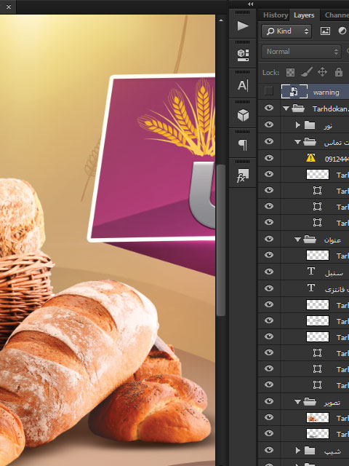Show the hidden warning layer
Image resolution: width=349 pixels, height=466 pixels.
tap(269, 91)
